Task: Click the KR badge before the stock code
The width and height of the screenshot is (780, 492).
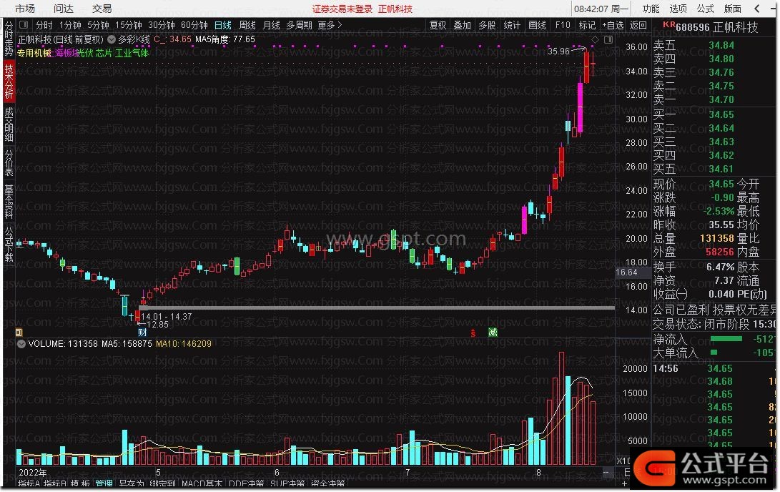Action: click(x=669, y=24)
